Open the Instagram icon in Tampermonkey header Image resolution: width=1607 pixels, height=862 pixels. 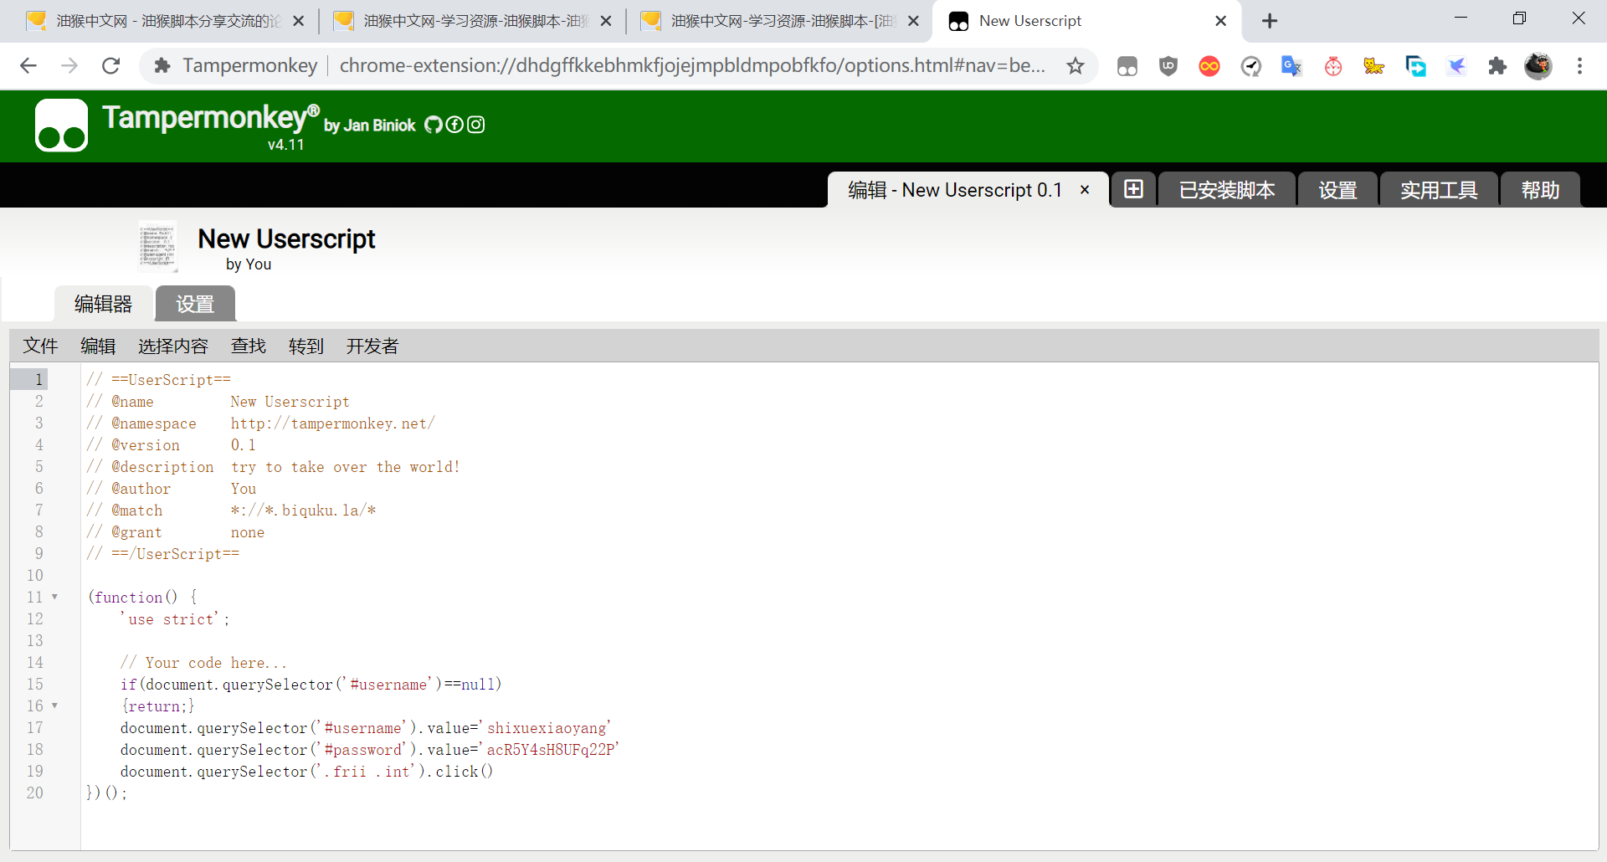[475, 125]
